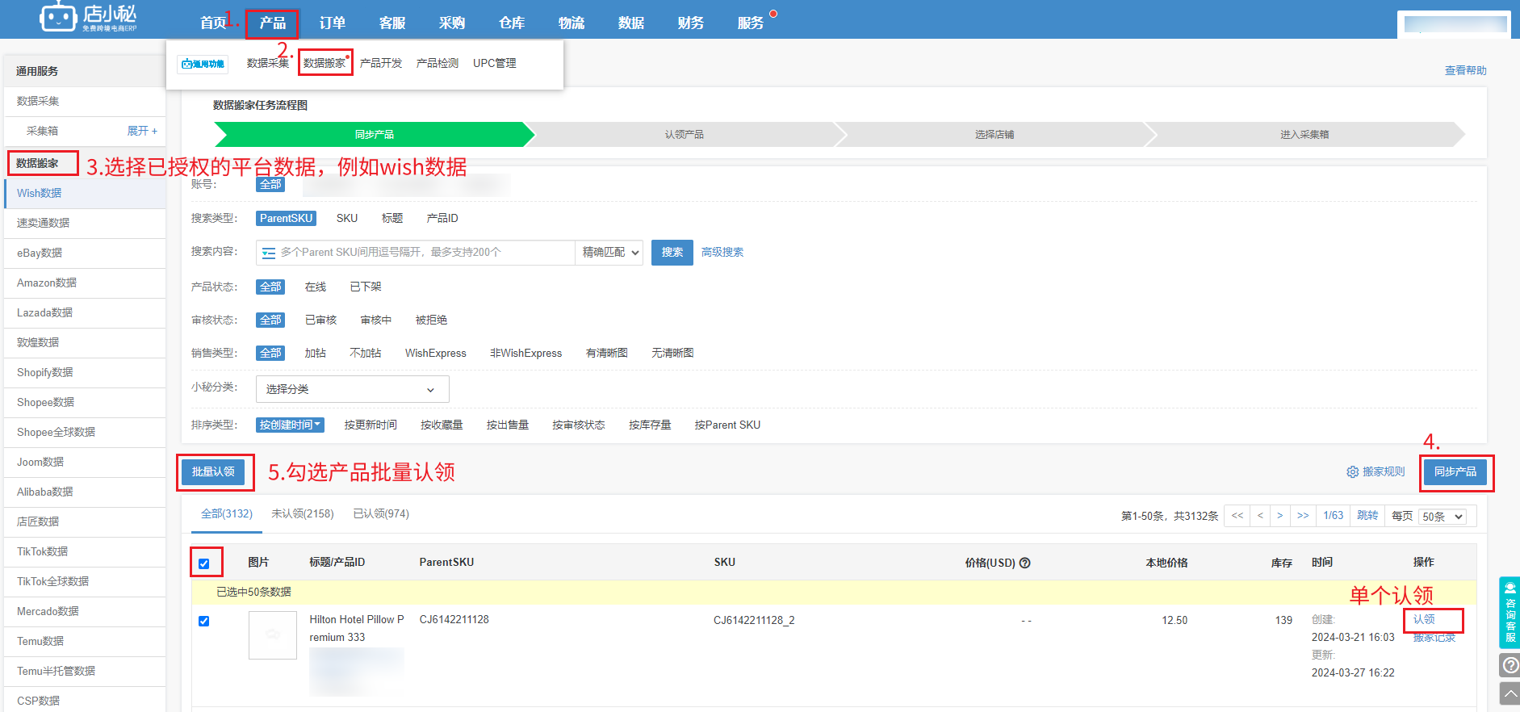Click the 通用功能 icon in submenu
This screenshot has height=712, width=1520.
tap(203, 64)
